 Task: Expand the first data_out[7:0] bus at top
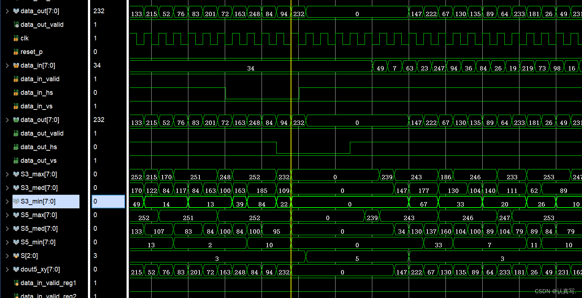7,11
